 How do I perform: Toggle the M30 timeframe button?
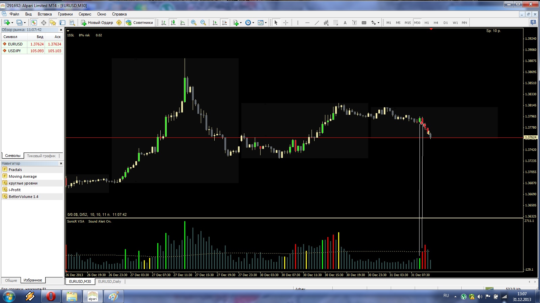pos(417,23)
